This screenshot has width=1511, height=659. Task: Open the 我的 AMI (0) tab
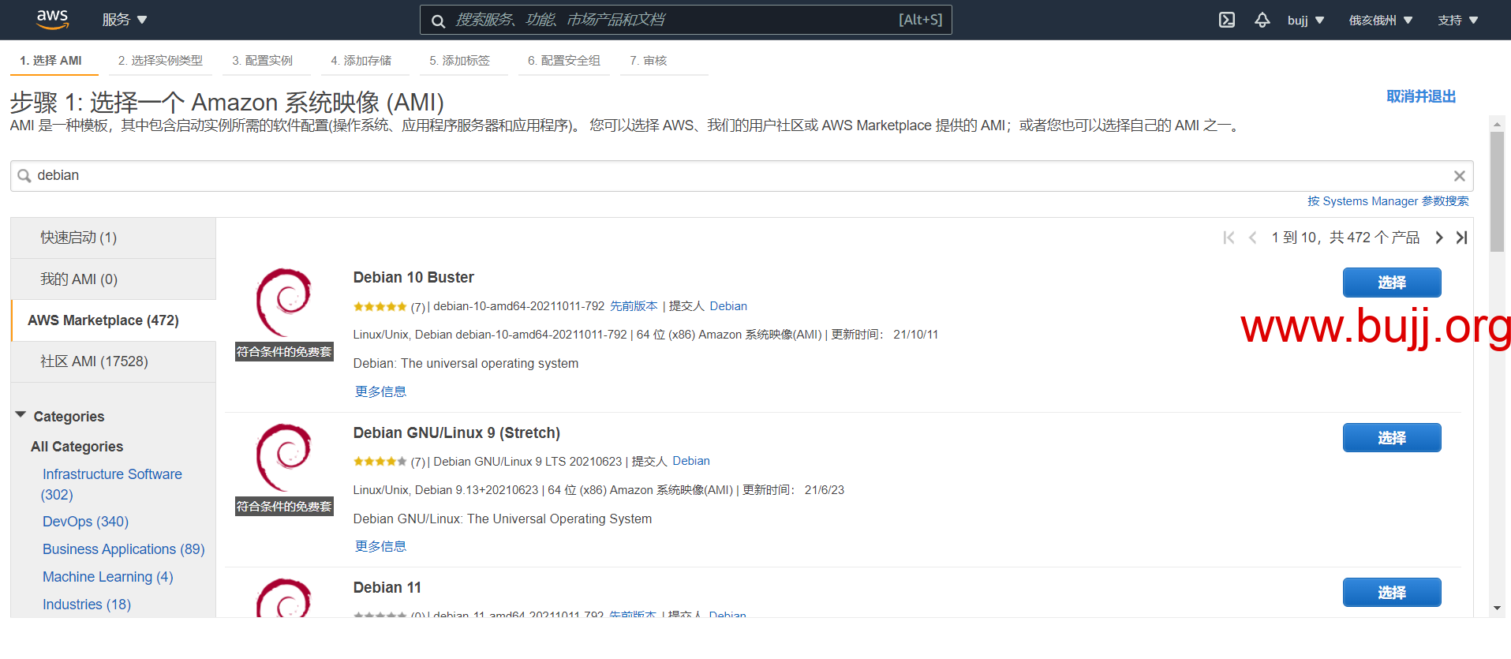pyautogui.click(x=114, y=279)
